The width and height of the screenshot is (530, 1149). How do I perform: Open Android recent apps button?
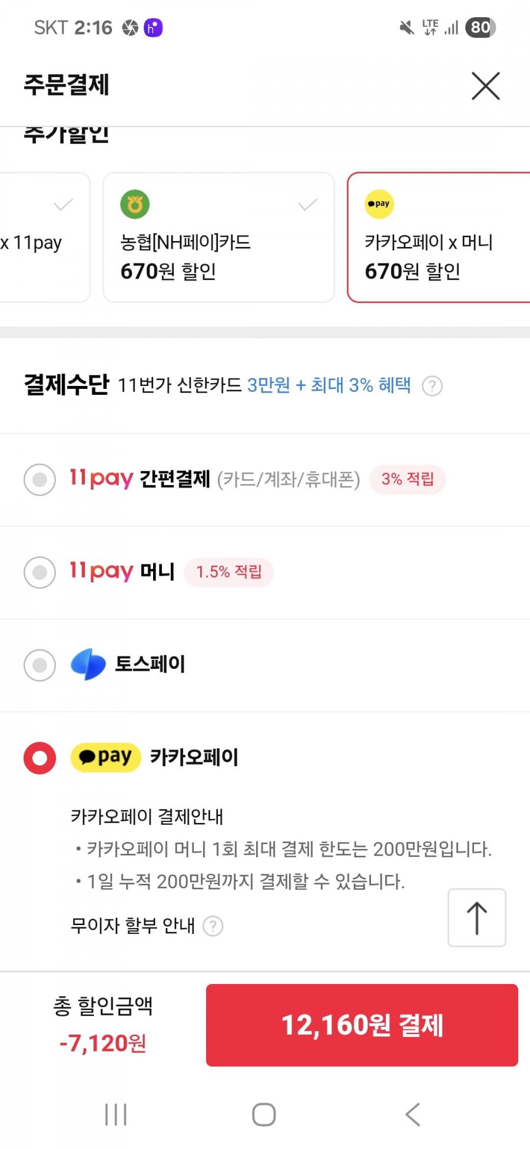tap(115, 1114)
